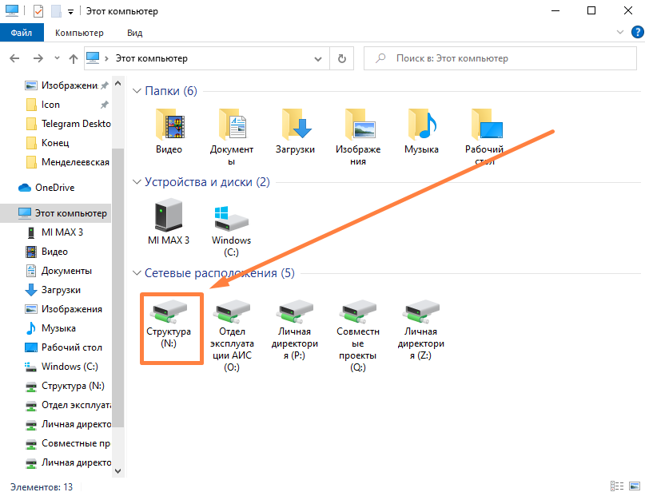The image size is (645, 496).
Task: Open the Структура (N:) network drive
Action: (169, 313)
